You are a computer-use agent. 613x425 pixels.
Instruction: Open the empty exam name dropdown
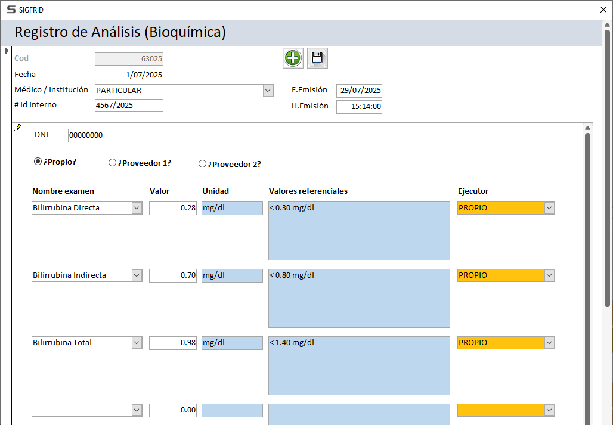tap(137, 410)
